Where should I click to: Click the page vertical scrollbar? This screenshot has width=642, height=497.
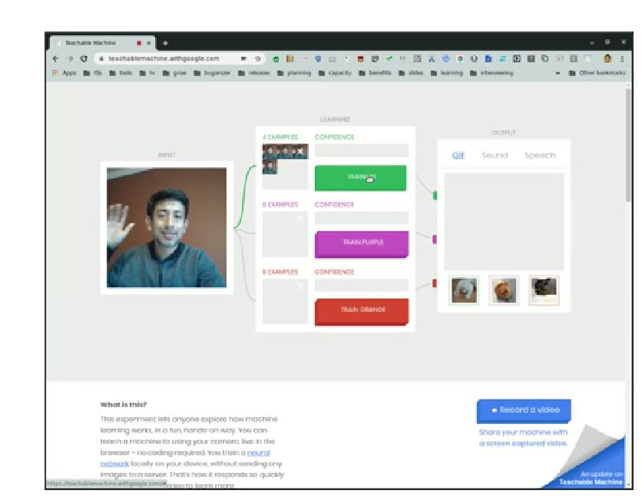(628, 144)
